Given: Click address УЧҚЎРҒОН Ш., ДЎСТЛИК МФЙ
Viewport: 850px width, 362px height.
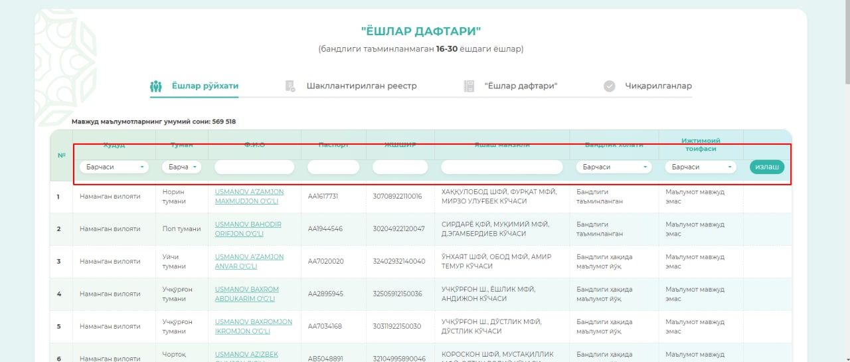Looking at the screenshot, I should pyautogui.click(x=493, y=322).
